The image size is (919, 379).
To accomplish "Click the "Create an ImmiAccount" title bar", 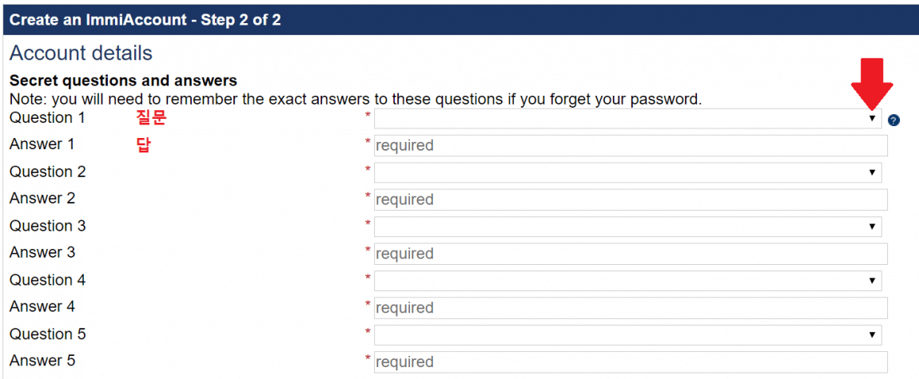I will tap(145, 19).
